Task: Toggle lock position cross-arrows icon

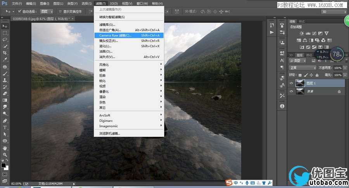Action: pyautogui.click(x=311, y=75)
